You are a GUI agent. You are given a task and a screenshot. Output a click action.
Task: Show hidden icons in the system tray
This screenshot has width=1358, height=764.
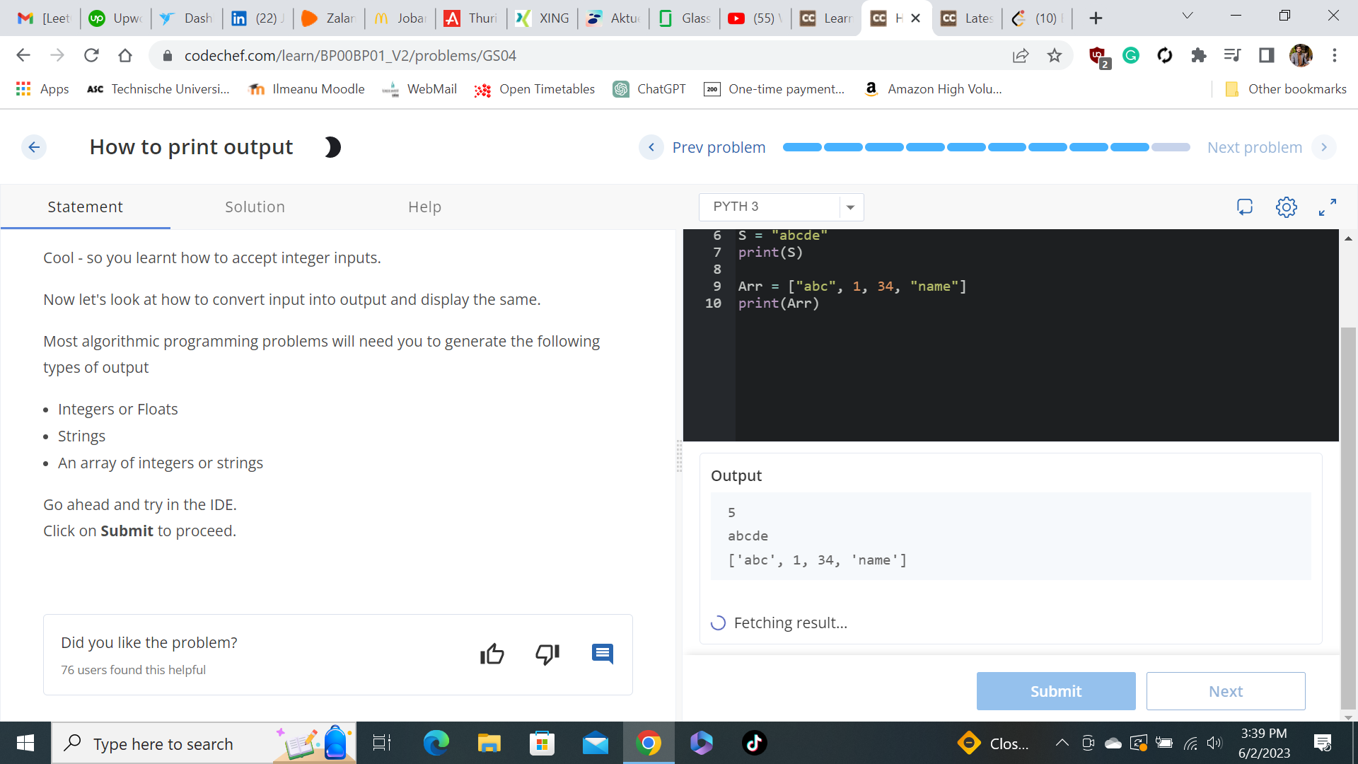pos(1062,743)
